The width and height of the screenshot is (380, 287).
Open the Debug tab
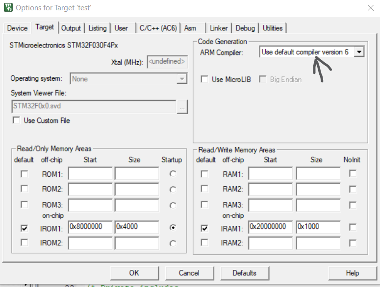[x=245, y=28]
